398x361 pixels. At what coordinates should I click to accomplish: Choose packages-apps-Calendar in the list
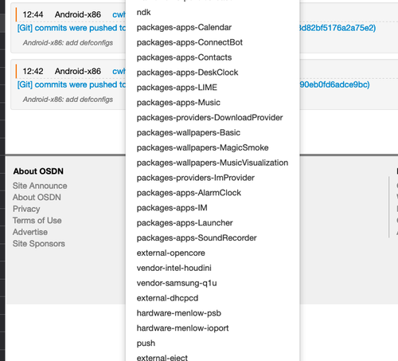(x=213, y=27)
